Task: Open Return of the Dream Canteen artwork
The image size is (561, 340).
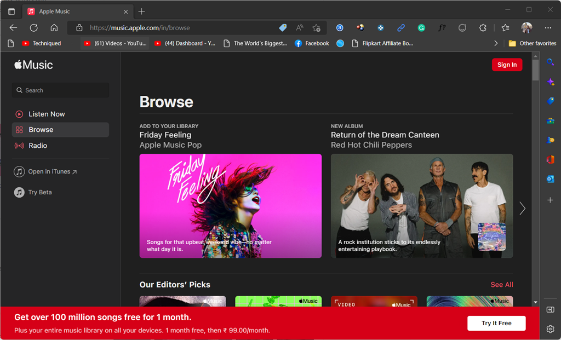Action: (x=422, y=206)
